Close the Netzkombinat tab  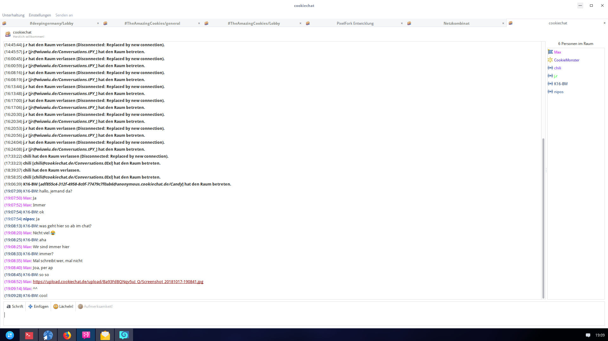coord(503,23)
